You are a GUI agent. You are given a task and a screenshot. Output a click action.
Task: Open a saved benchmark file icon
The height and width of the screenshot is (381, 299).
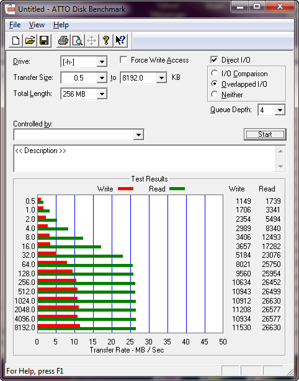coord(30,40)
